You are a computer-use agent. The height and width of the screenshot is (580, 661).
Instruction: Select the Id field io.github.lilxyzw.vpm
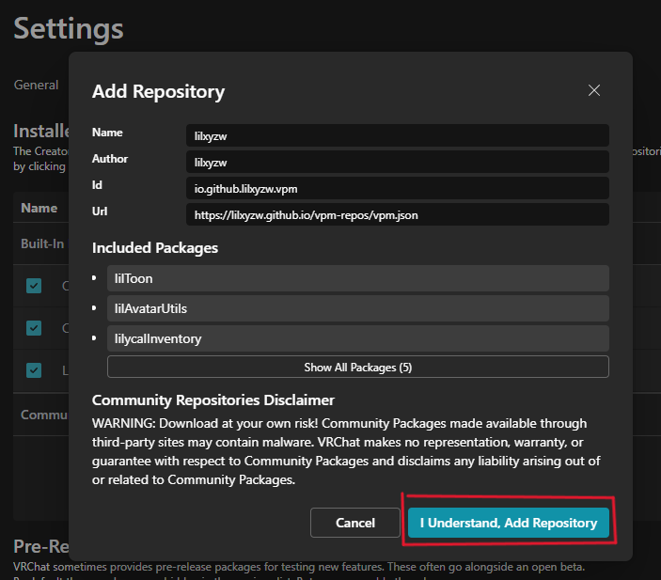(397, 188)
